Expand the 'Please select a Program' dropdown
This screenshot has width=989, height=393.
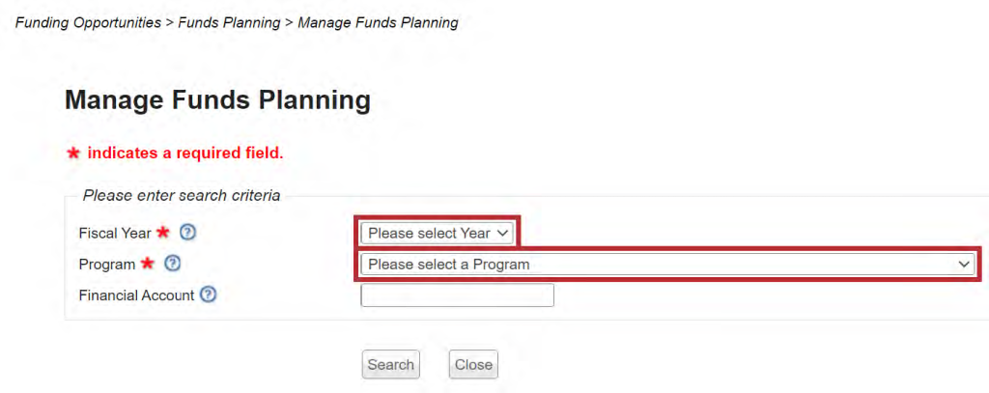coord(667,264)
